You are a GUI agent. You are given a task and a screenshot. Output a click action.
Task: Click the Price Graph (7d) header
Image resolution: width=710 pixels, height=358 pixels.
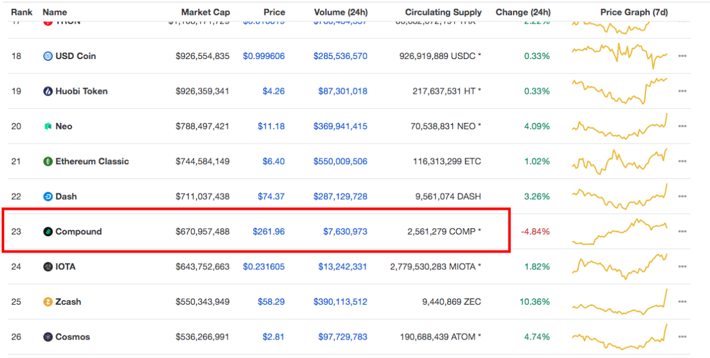[x=634, y=12]
